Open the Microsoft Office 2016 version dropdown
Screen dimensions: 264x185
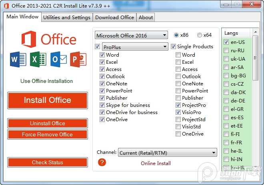[131, 35]
